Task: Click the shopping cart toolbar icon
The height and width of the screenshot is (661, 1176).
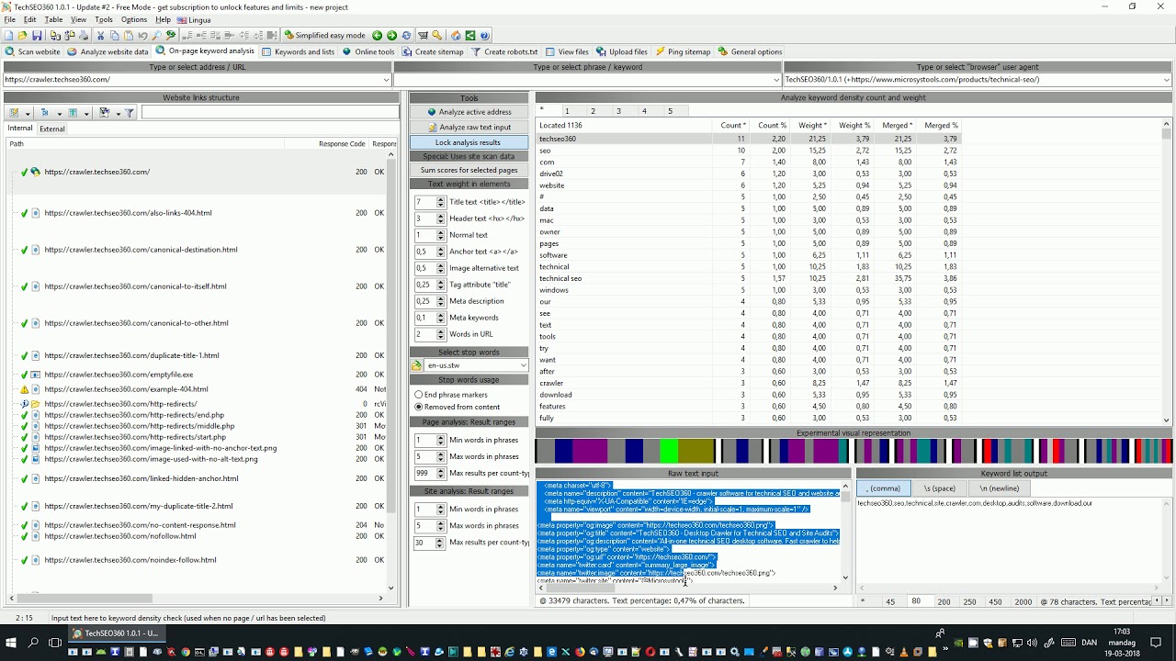Action: point(423,36)
